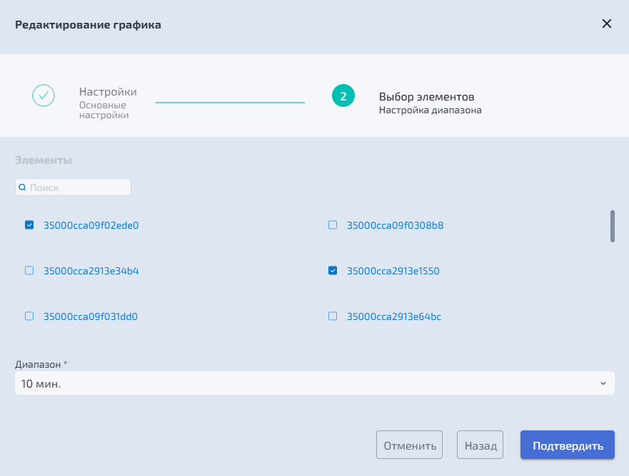Viewport: 629px width, 476px height.
Task: Check element 35000cca09f031dd0
Action: pyautogui.click(x=29, y=316)
